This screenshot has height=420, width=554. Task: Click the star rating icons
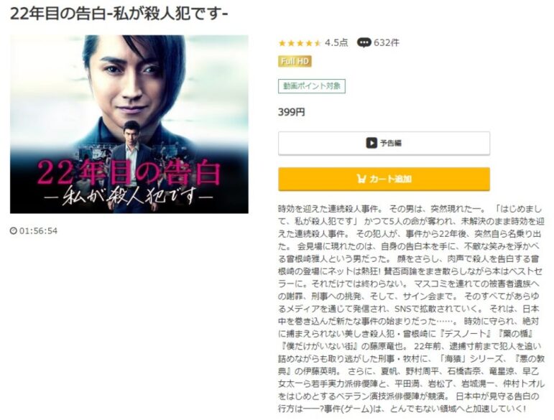click(x=300, y=43)
